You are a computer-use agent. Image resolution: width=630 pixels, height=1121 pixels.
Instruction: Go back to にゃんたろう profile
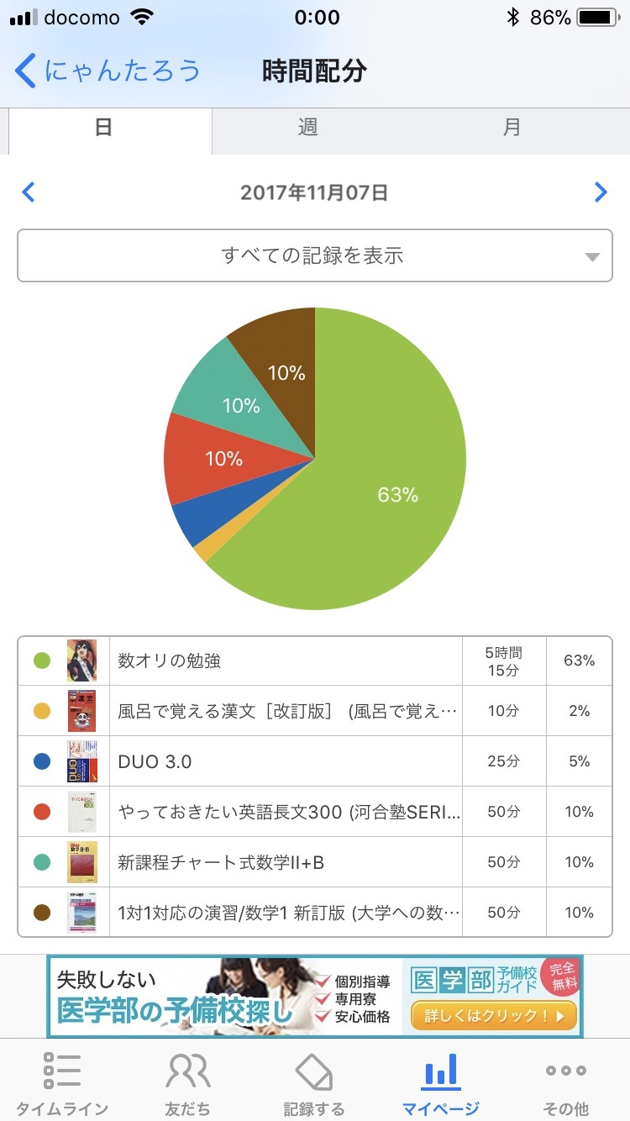click(x=108, y=71)
